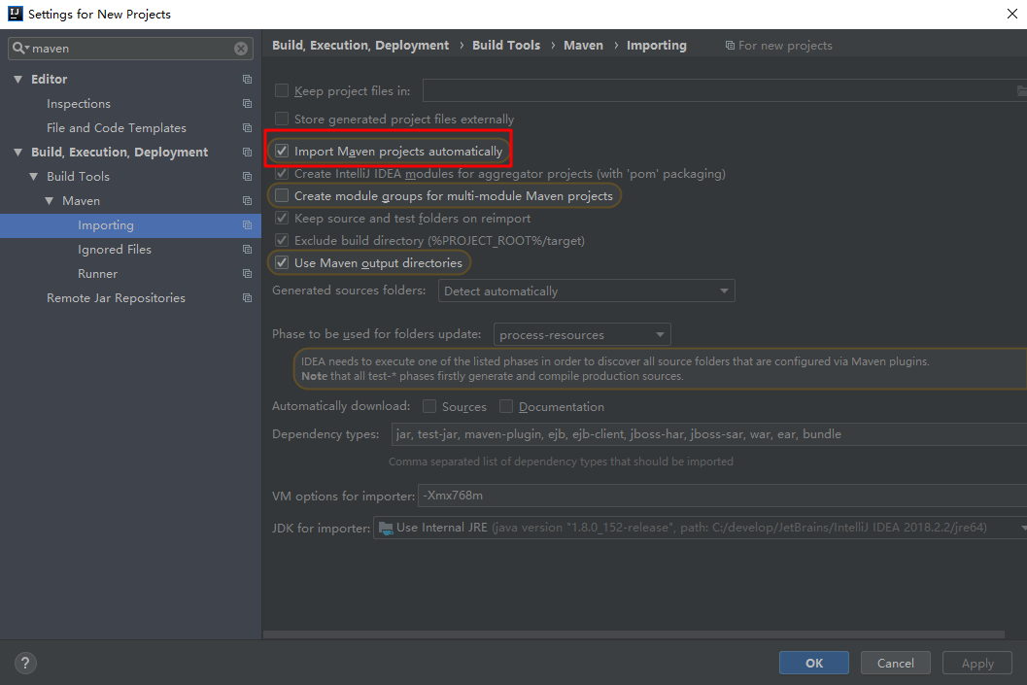Open JDK for importer dropdown

point(701,528)
